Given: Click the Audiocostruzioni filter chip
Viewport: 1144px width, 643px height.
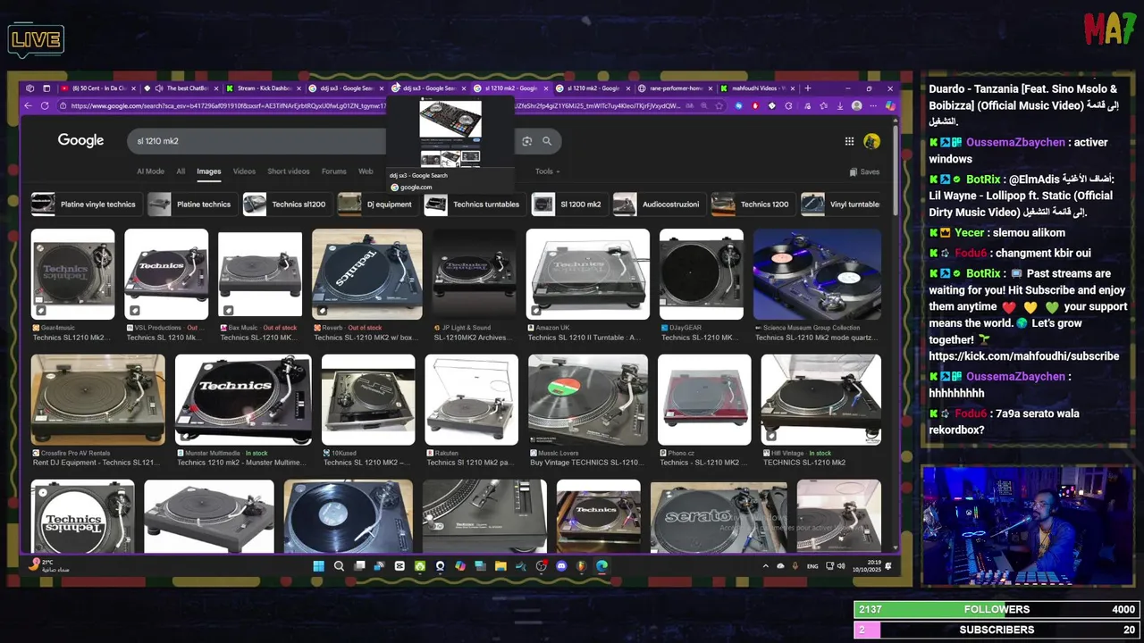Looking at the screenshot, I should click(x=659, y=205).
